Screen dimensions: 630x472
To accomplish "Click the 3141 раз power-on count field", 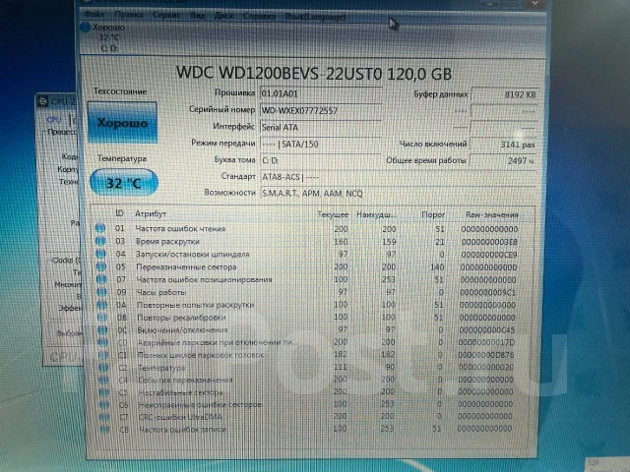I will 504,145.
